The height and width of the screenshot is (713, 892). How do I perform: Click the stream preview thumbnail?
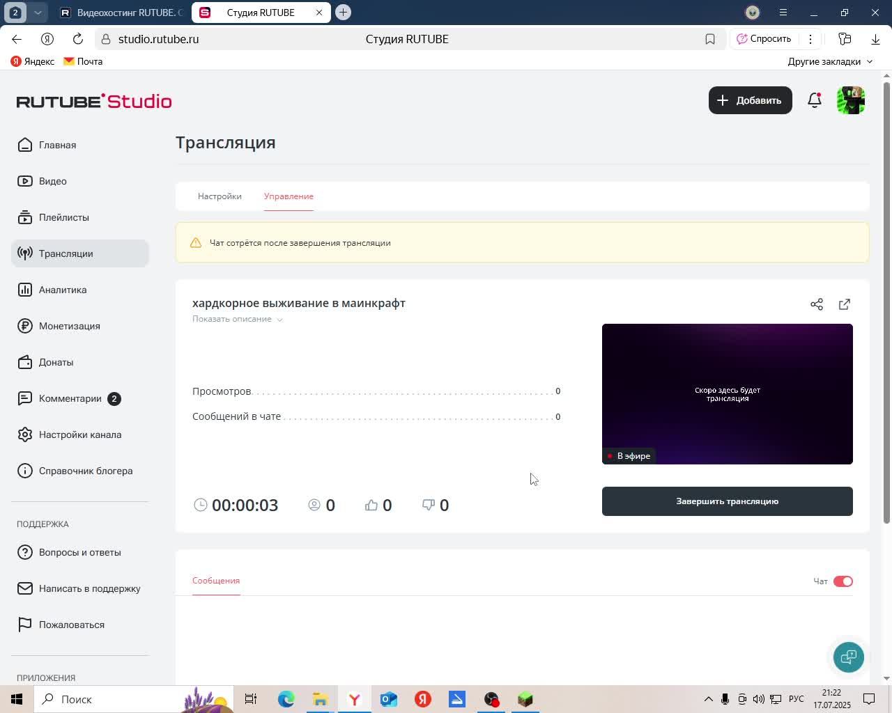[728, 394]
